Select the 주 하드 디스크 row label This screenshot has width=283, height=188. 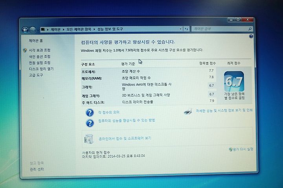click(93, 102)
